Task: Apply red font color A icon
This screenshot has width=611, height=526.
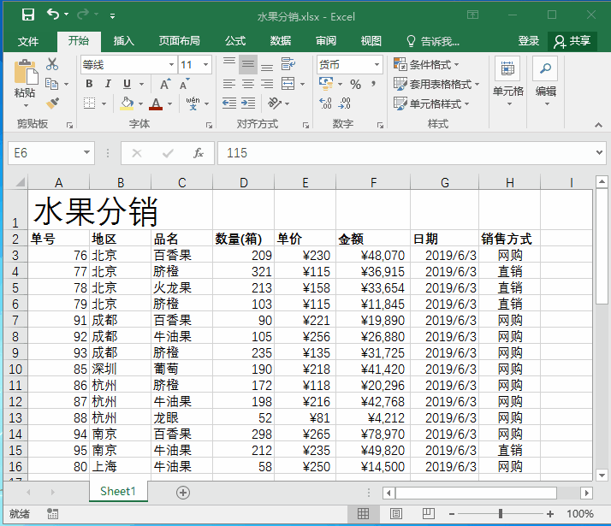Action: point(156,103)
